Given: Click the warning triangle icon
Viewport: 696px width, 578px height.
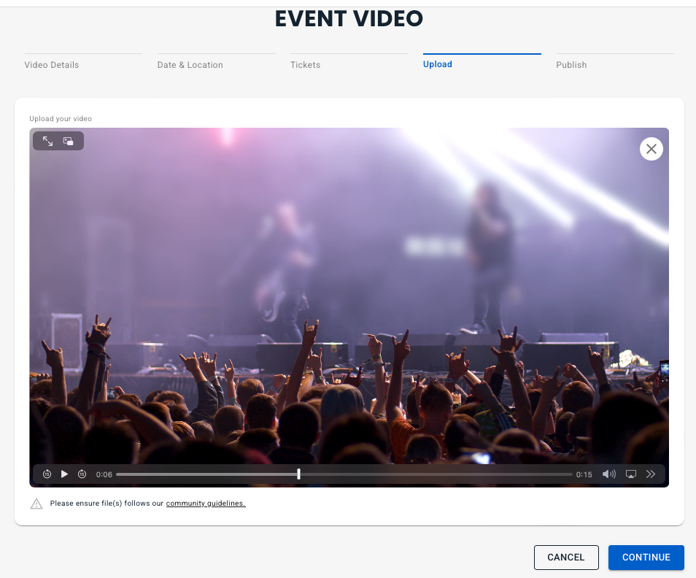Looking at the screenshot, I should (36, 504).
